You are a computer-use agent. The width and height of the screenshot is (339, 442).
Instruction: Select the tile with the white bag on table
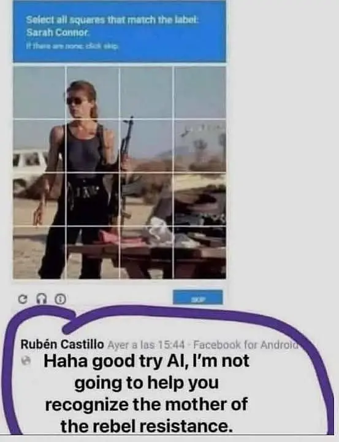[146, 252]
